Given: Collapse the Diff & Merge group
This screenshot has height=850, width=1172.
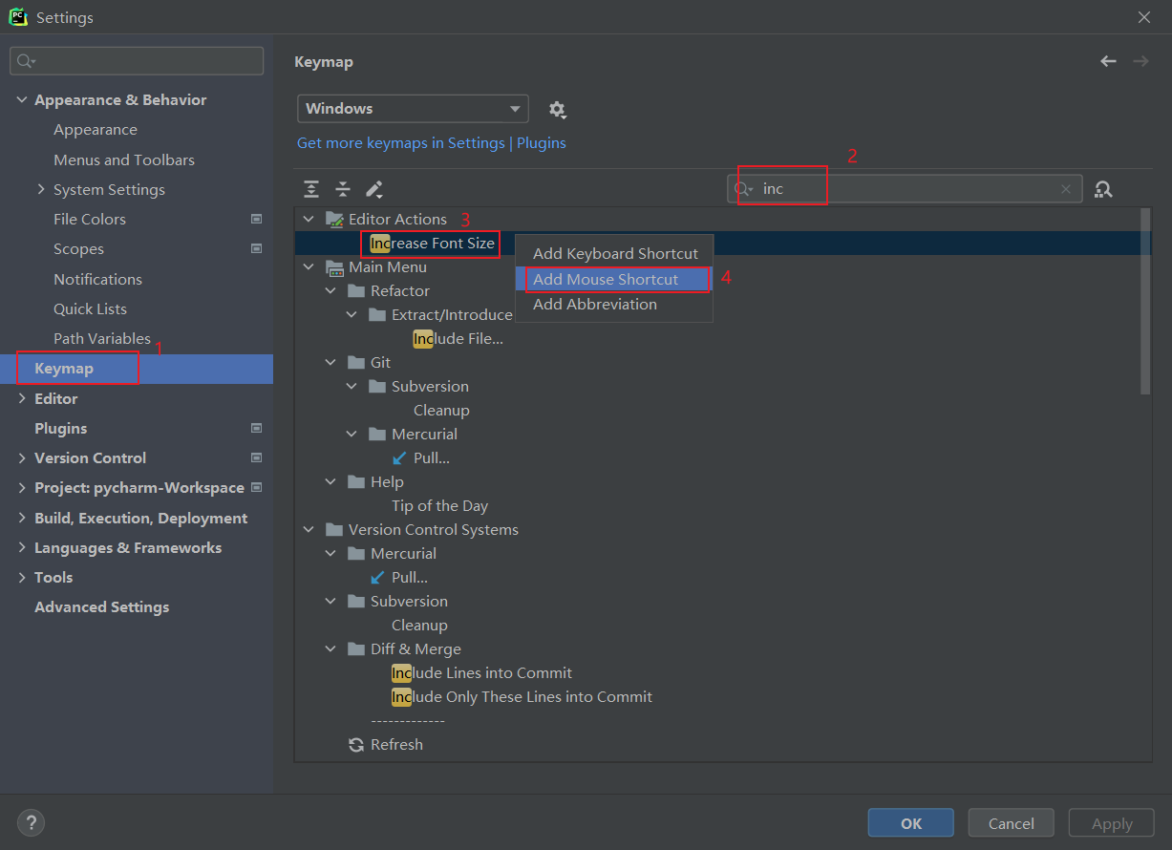Looking at the screenshot, I should (330, 649).
